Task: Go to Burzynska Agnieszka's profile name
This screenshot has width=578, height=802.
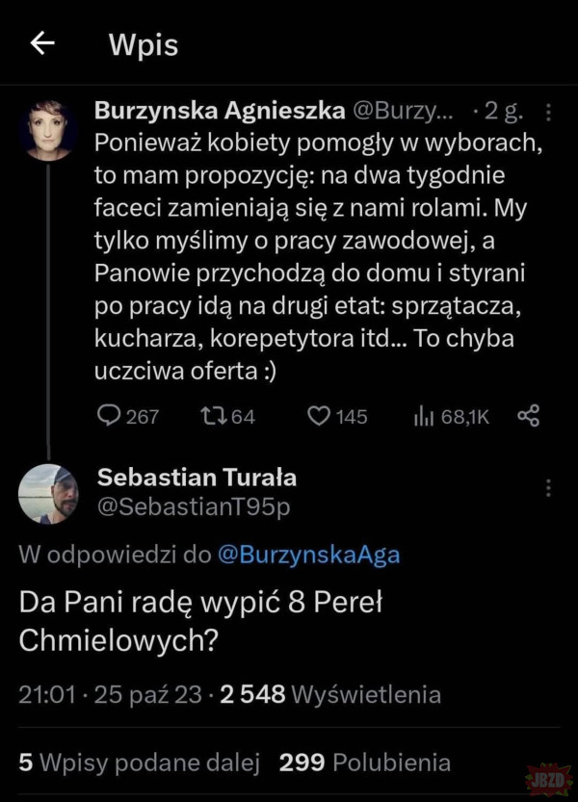Action: 219,111
